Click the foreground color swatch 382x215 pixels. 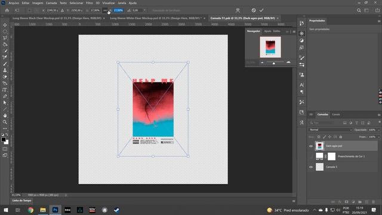4,139
